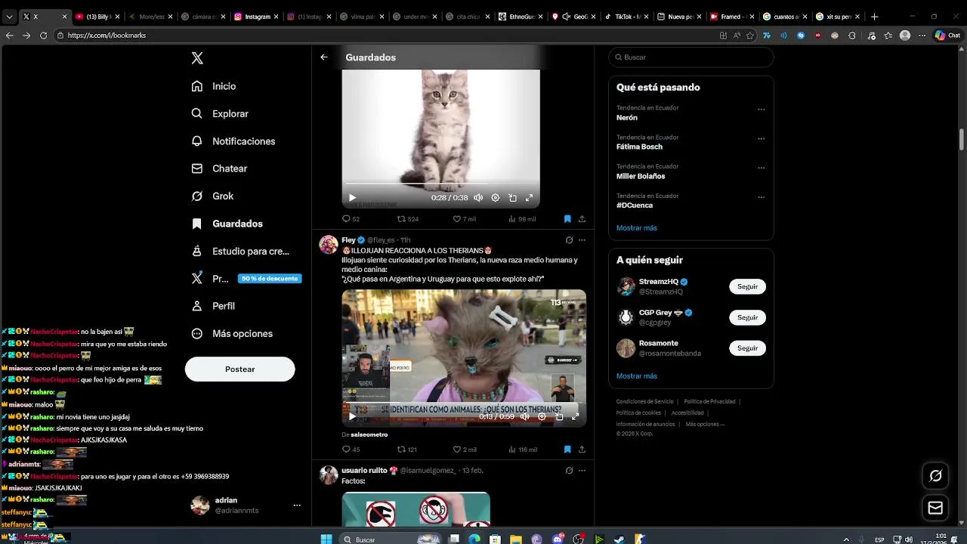The width and height of the screenshot is (967, 544).
Task: Share the Fley post
Action: [582, 450]
